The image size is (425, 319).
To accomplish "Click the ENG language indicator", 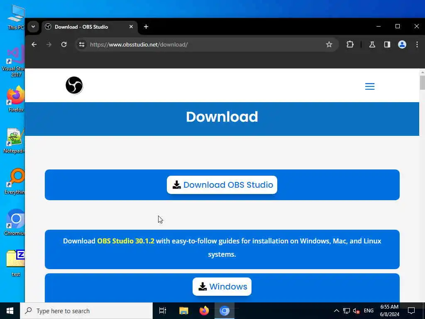I will click(x=369, y=311).
